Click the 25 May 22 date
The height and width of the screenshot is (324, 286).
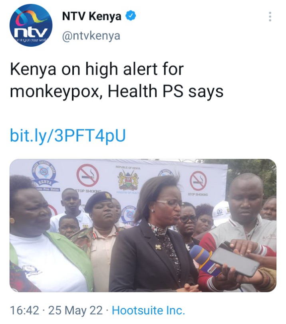pos(75,310)
